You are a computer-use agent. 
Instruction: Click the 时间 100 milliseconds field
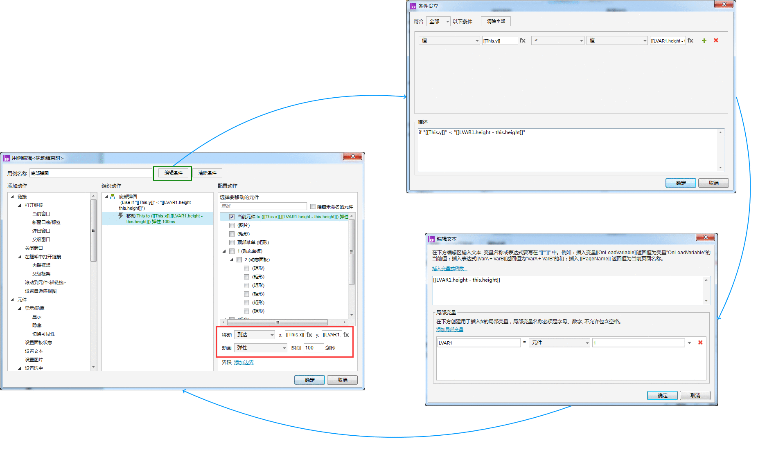point(314,348)
